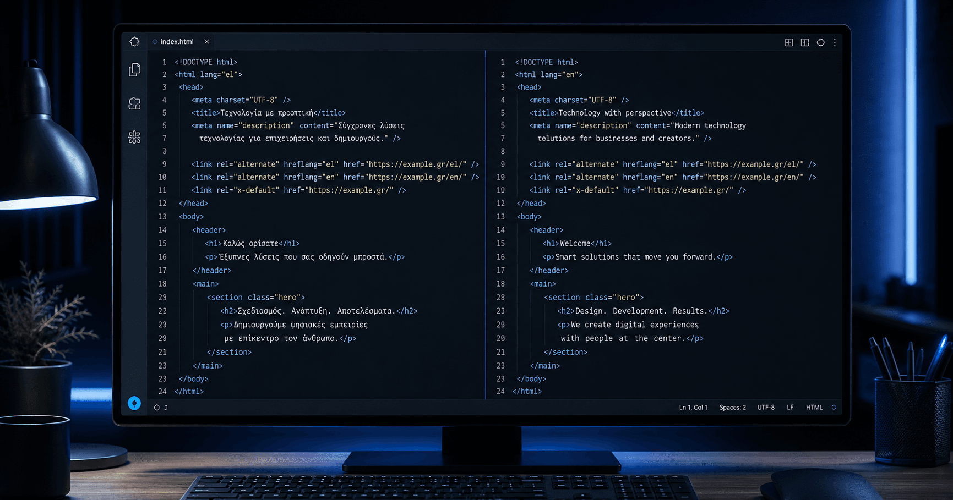Click the octagon logo icon left of the index.html tab
The height and width of the screenshot is (500, 953).
pos(134,42)
